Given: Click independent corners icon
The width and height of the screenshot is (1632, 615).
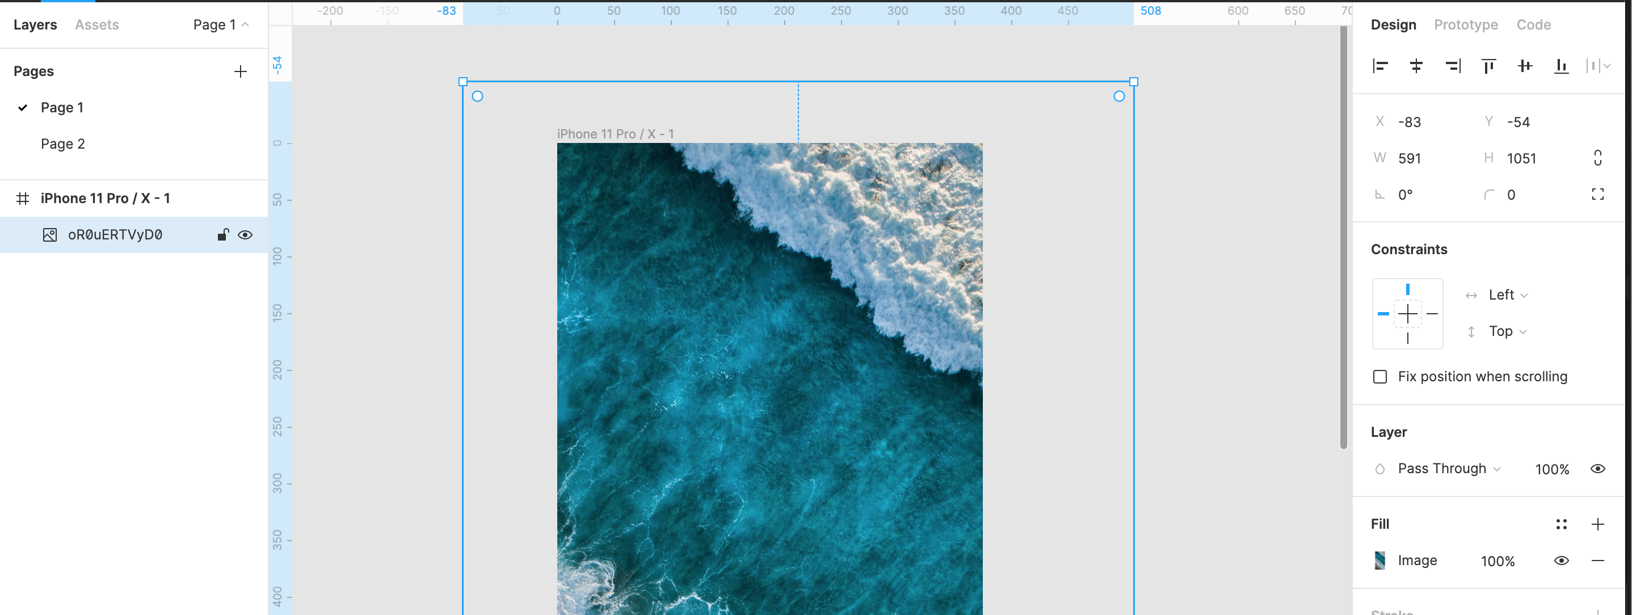Looking at the screenshot, I should [1597, 195].
